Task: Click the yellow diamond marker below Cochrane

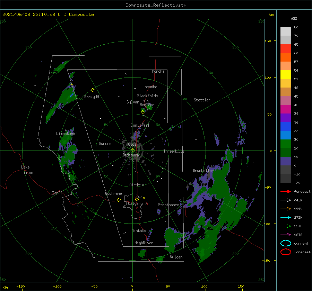Action: (x=119, y=200)
